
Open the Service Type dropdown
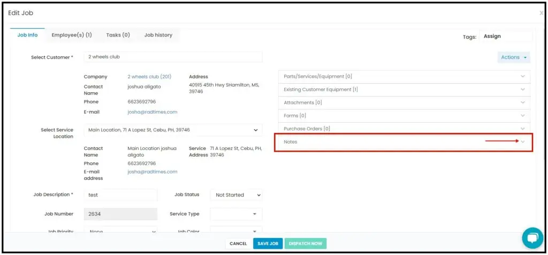[236, 214]
